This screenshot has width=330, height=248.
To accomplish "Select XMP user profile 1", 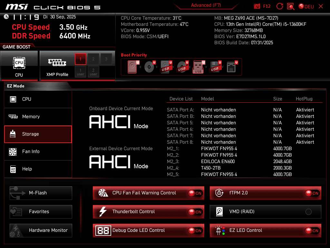I will 80,72.
